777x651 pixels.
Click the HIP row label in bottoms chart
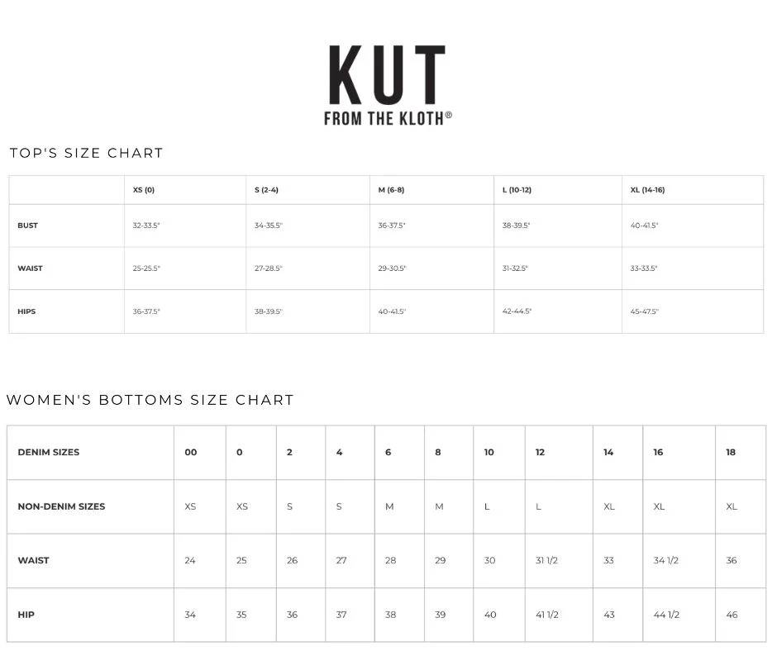point(26,615)
